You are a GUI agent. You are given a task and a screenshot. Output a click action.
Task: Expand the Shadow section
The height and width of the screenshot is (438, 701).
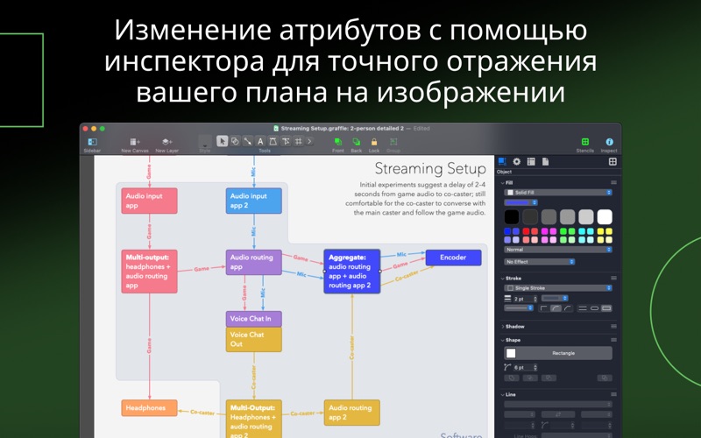coord(502,327)
